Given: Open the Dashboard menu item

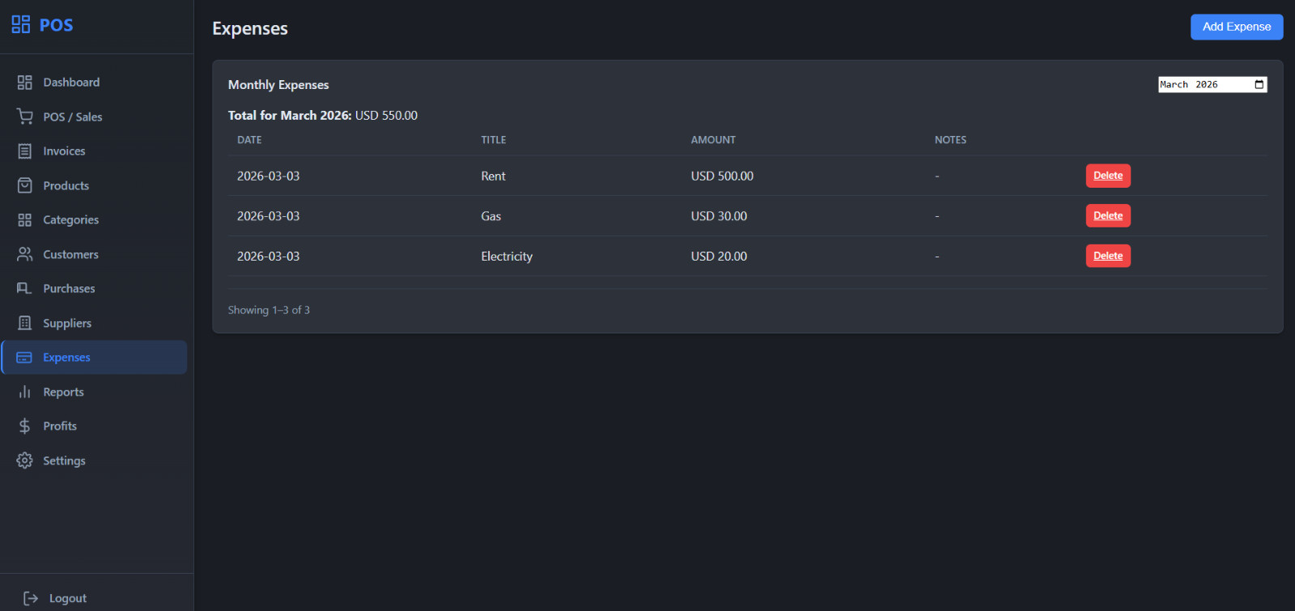Looking at the screenshot, I should point(94,83).
